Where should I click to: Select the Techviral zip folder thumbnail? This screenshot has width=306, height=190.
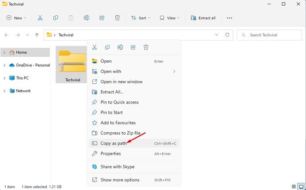pyautogui.click(x=72, y=65)
